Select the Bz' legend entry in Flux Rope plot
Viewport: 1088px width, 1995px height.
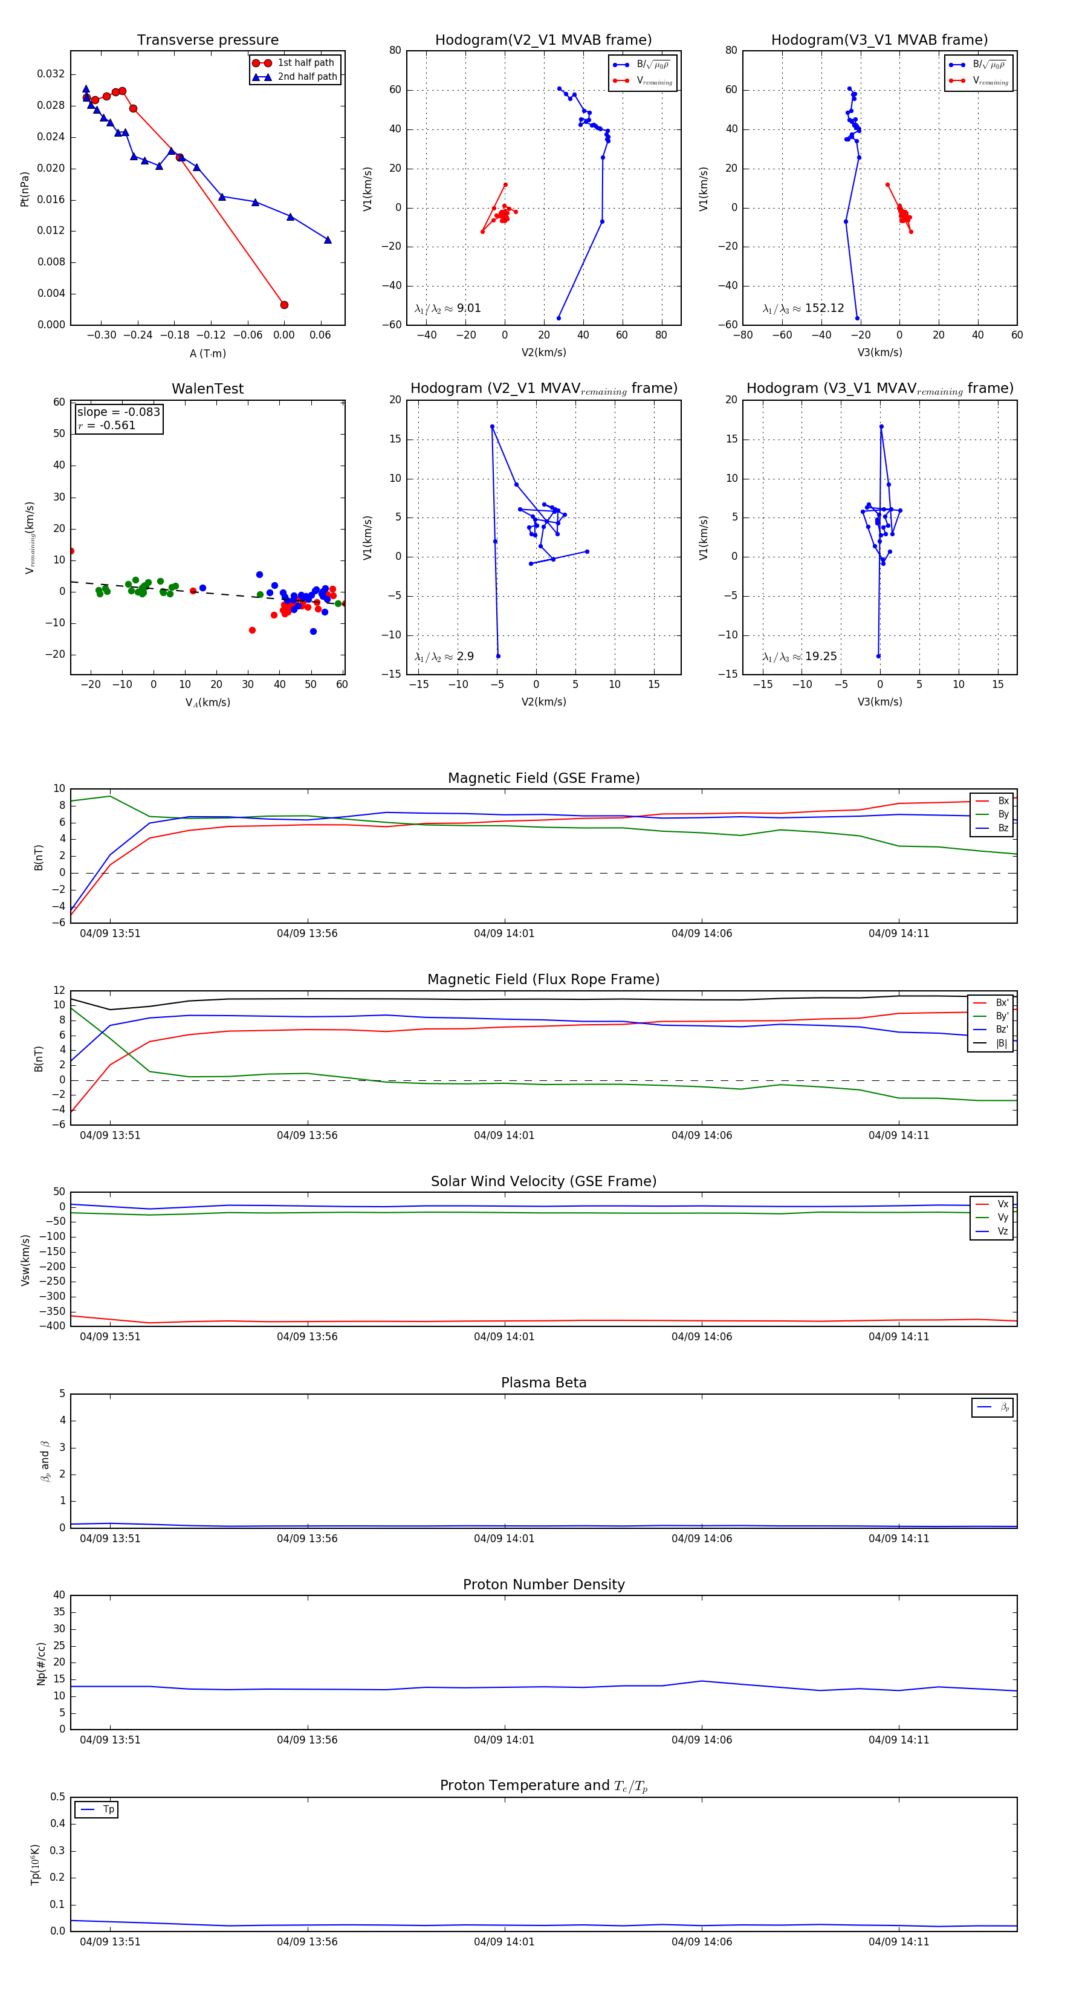[x=991, y=1030]
